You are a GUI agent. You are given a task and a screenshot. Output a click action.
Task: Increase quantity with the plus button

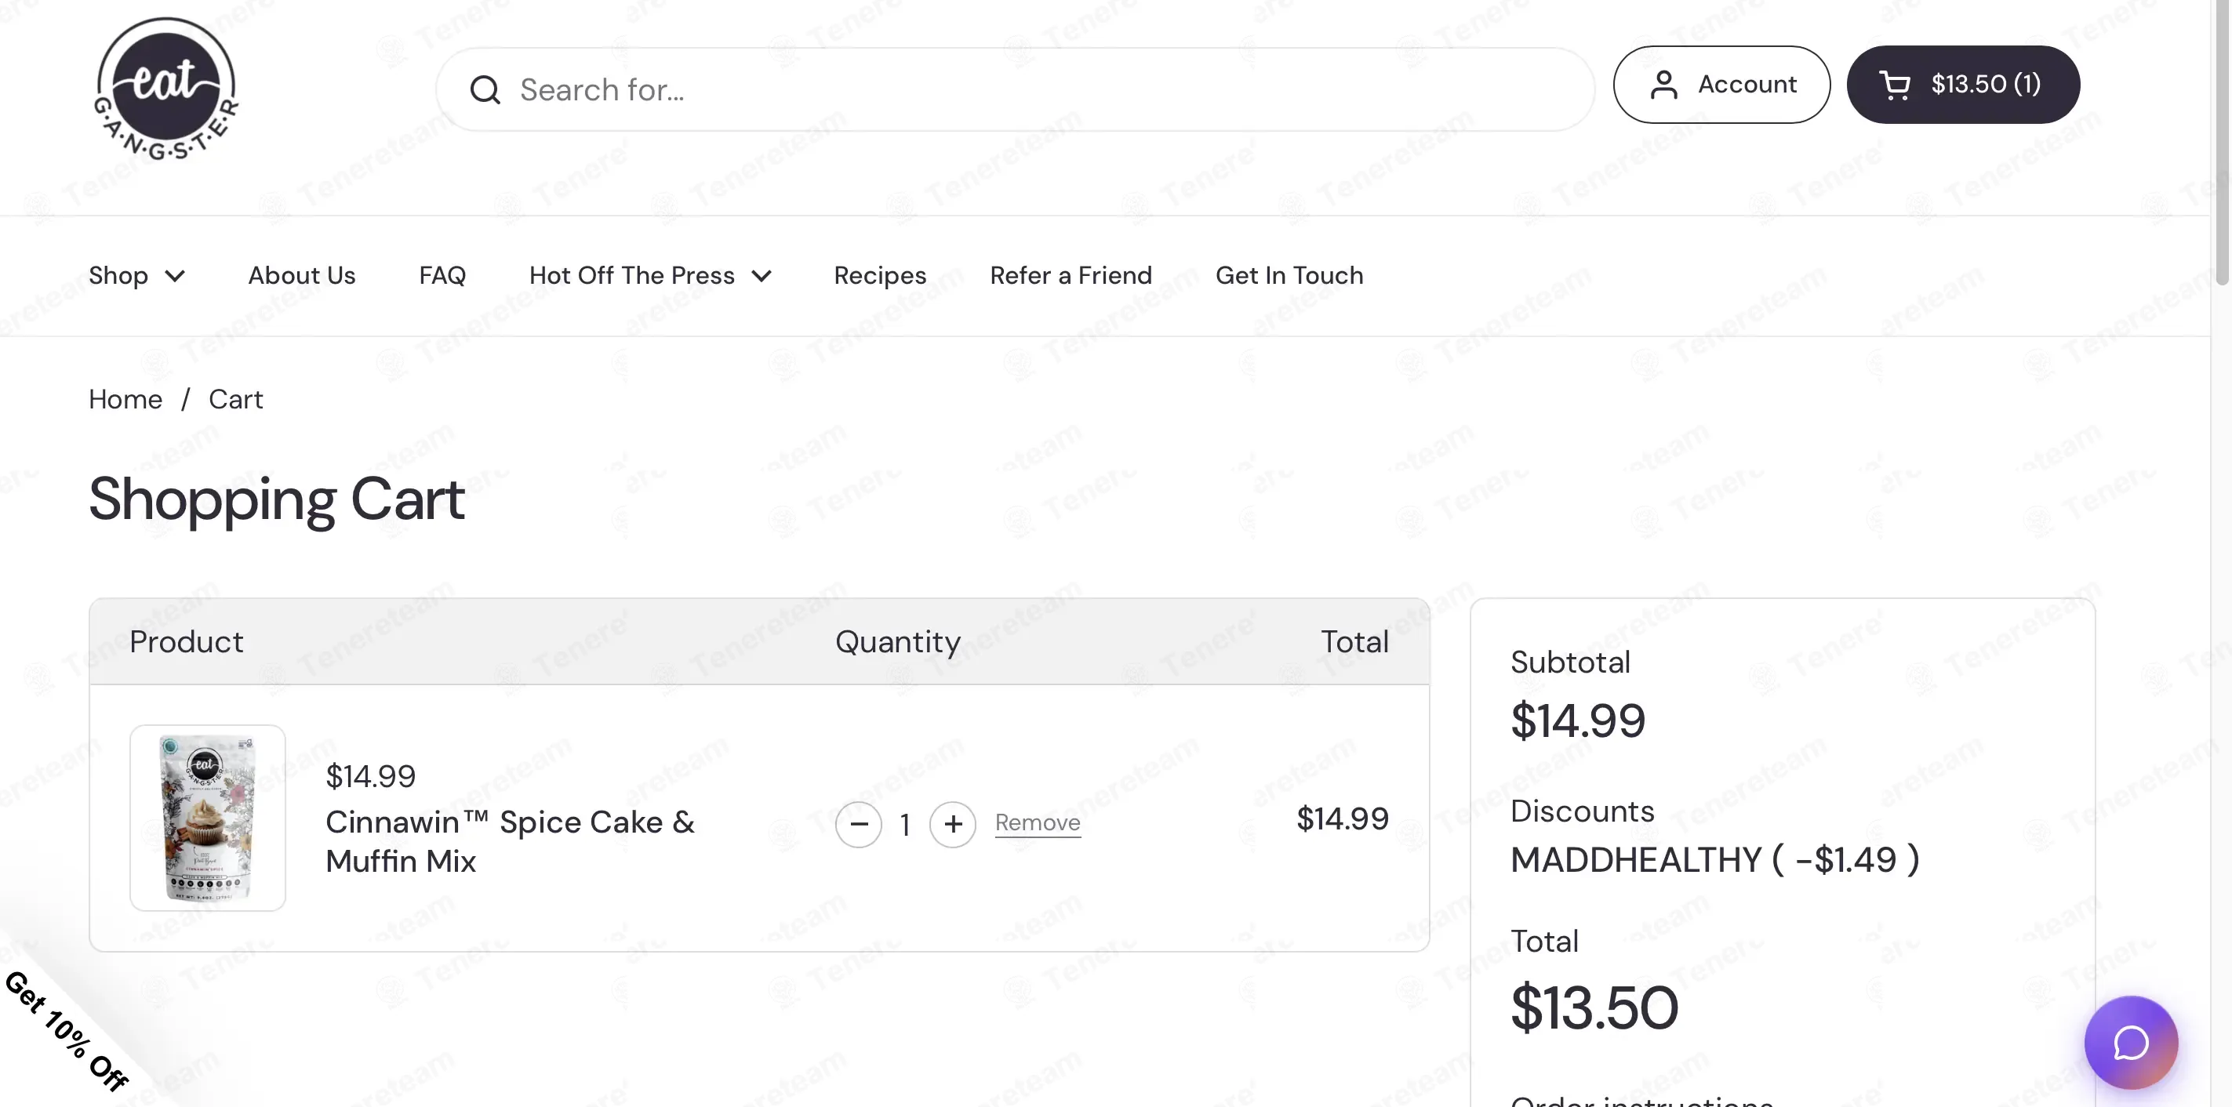pos(952,824)
